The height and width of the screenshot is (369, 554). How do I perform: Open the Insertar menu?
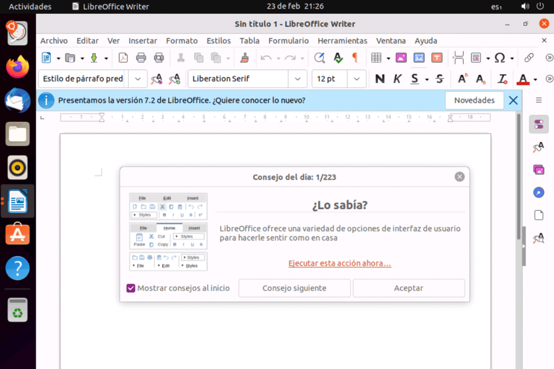click(x=143, y=41)
